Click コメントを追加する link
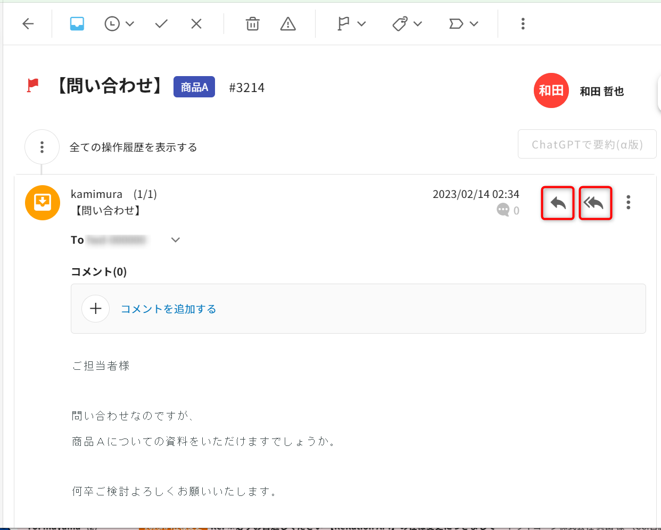 [x=168, y=309]
